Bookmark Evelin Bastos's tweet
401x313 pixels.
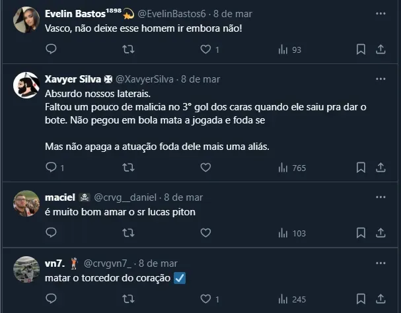[x=361, y=50]
